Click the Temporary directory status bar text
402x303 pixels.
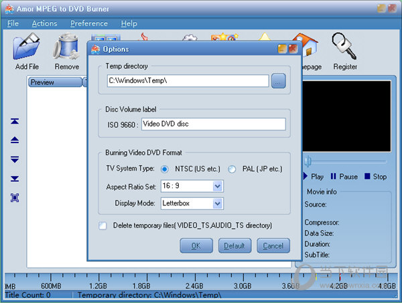(x=149, y=295)
